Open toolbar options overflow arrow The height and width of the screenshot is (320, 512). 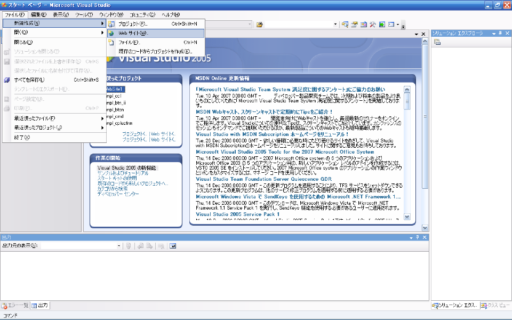tap(403, 26)
